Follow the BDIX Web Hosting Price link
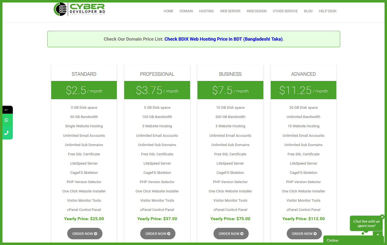The width and height of the screenshot is (387, 245). [223, 39]
